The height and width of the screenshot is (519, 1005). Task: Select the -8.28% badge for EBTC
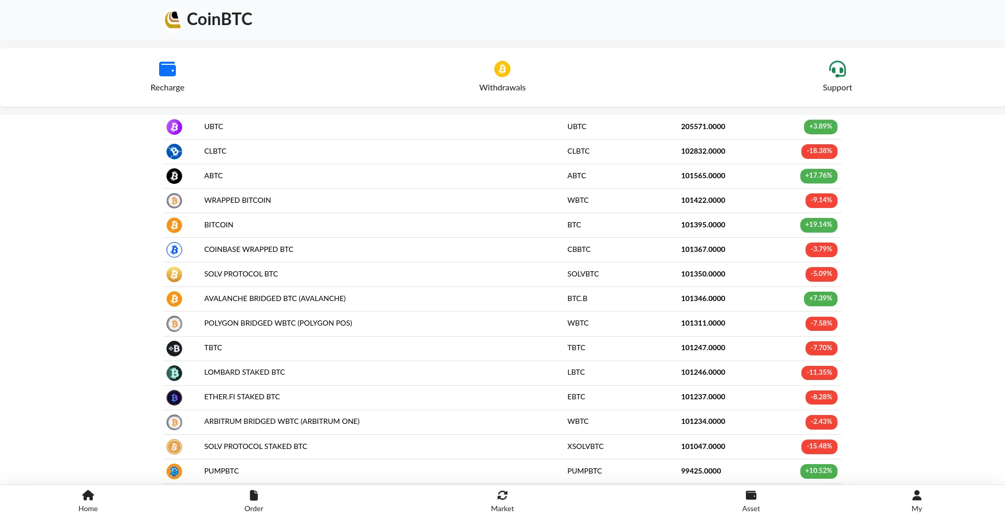coord(821,397)
